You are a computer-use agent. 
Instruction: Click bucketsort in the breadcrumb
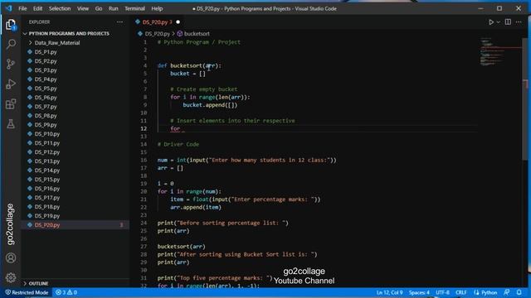point(197,33)
